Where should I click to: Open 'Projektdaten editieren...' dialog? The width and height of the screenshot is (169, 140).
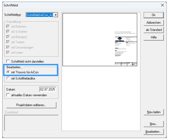click(31, 105)
